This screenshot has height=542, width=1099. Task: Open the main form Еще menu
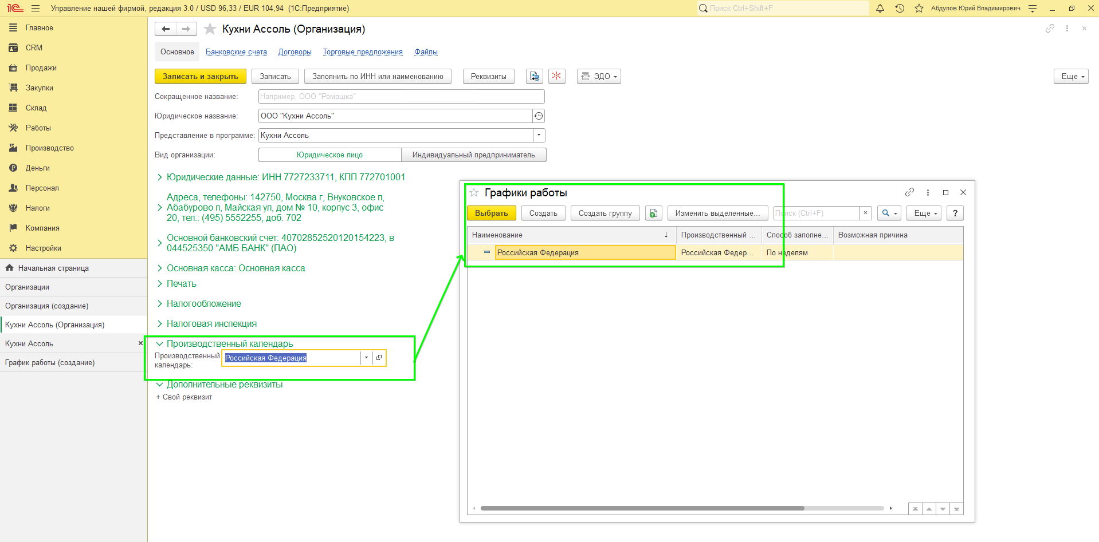pos(1071,76)
